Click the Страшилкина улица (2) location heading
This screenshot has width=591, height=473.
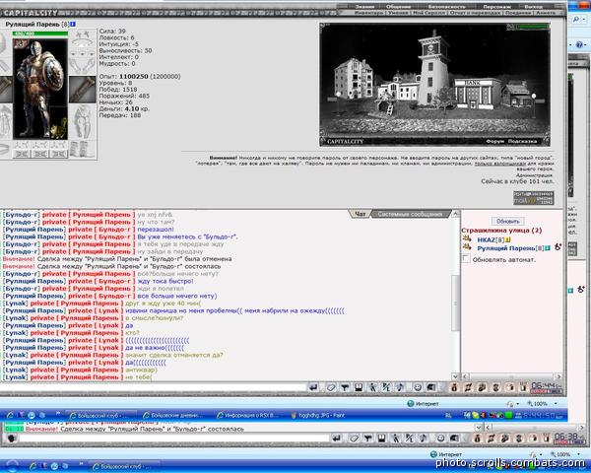pos(501,230)
